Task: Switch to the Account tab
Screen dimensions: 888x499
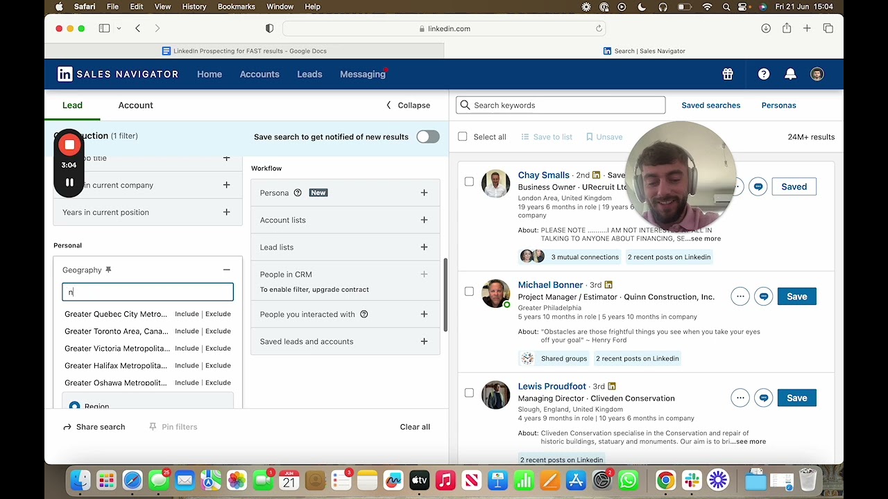Action: [135, 105]
